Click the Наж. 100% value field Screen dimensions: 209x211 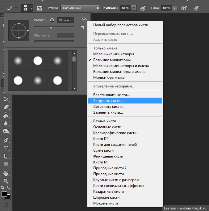click(167, 8)
